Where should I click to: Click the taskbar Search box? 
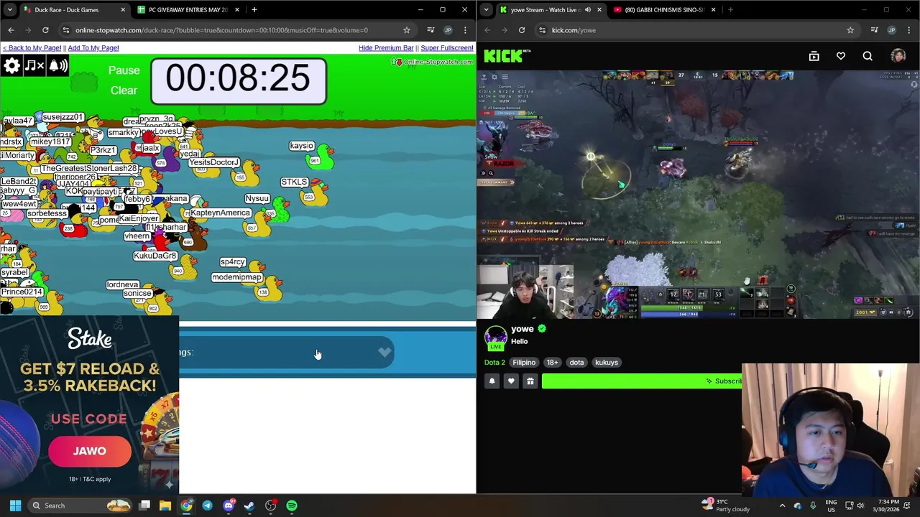tap(80, 506)
